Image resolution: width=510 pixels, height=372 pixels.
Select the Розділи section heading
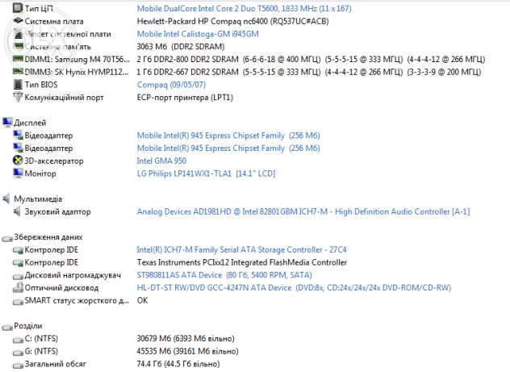(x=28, y=326)
